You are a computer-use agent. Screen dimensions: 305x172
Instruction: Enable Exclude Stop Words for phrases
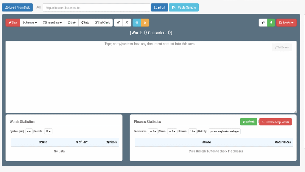click(275, 122)
